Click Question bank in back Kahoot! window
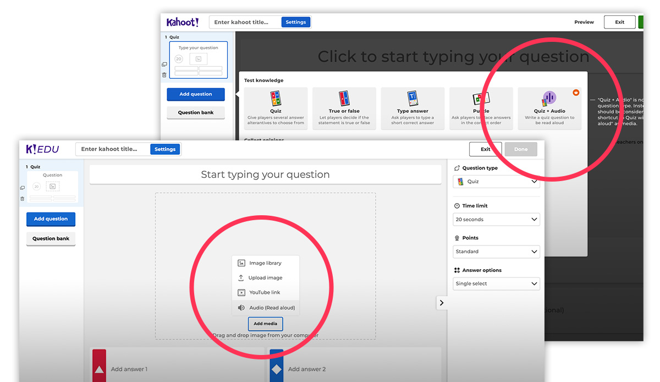The height and width of the screenshot is (382, 660). [x=196, y=113]
